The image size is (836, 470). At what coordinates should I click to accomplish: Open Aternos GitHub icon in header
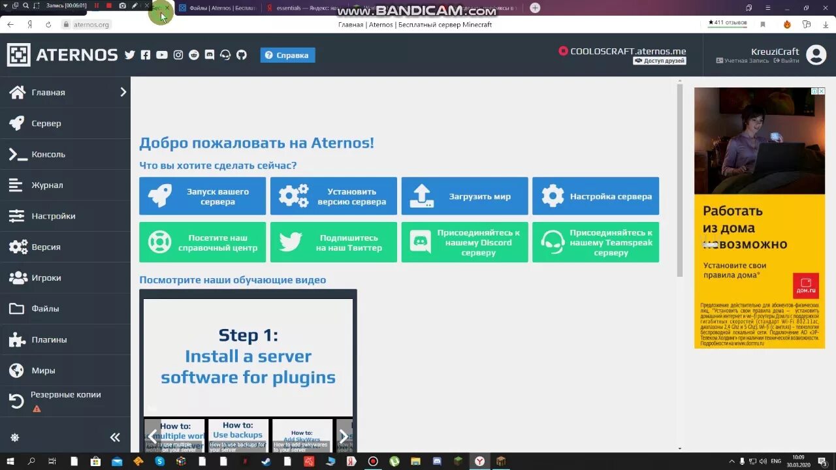[242, 55]
